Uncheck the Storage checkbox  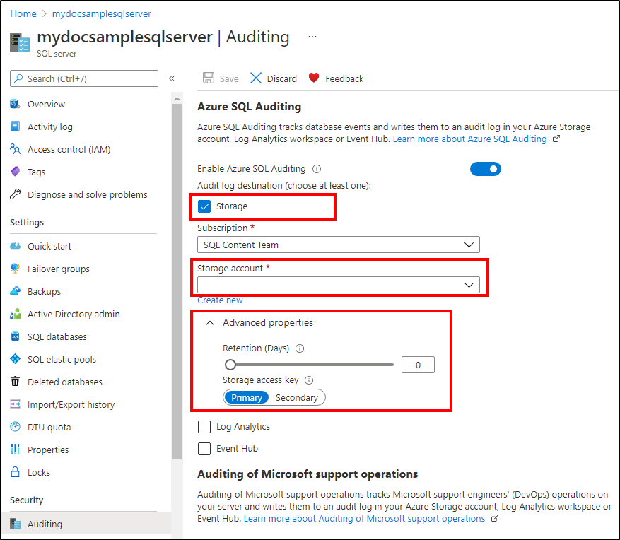[x=204, y=206]
